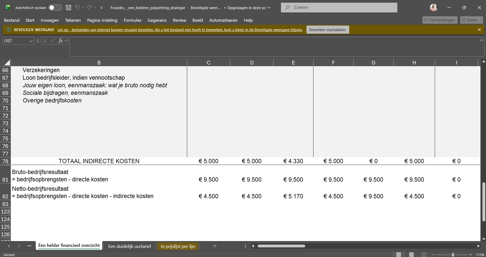
Task: Open the user account profile picture
Action: [x=433, y=8]
